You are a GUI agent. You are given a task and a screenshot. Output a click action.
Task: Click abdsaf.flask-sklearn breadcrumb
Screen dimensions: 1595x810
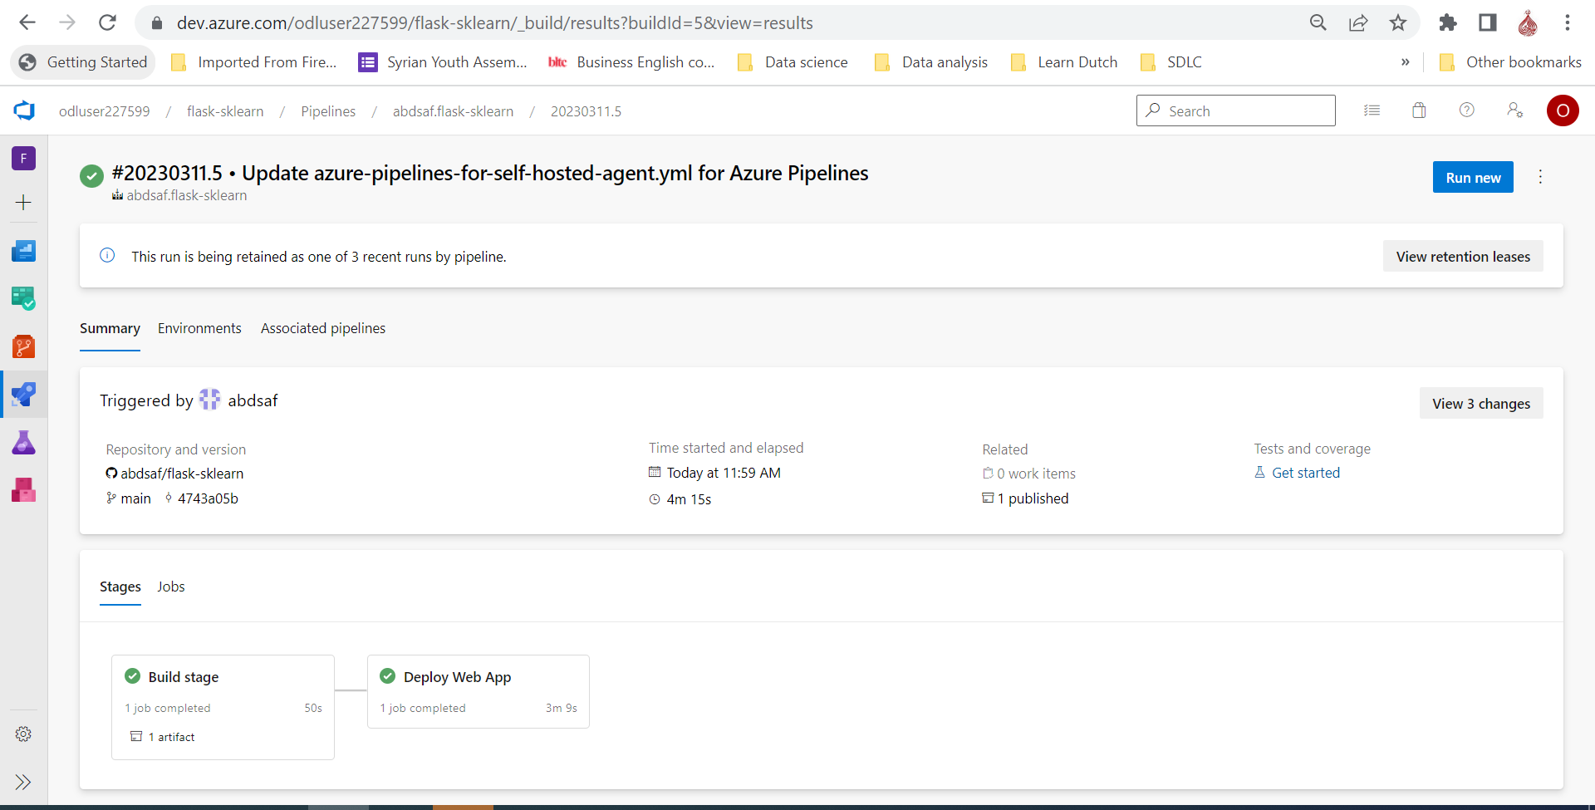click(453, 111)
